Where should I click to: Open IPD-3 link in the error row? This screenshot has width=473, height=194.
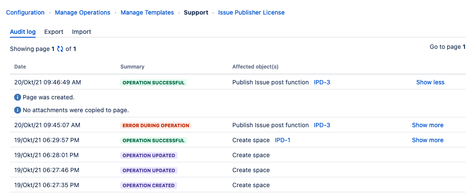pos(322,125)
